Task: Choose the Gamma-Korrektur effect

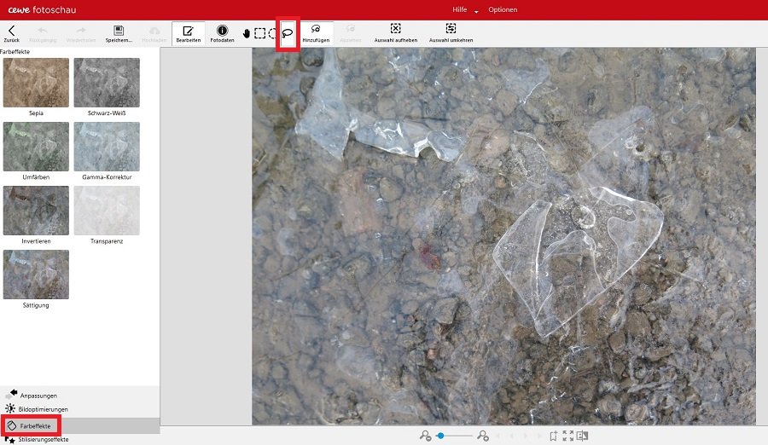Action: tap(107, 147)
